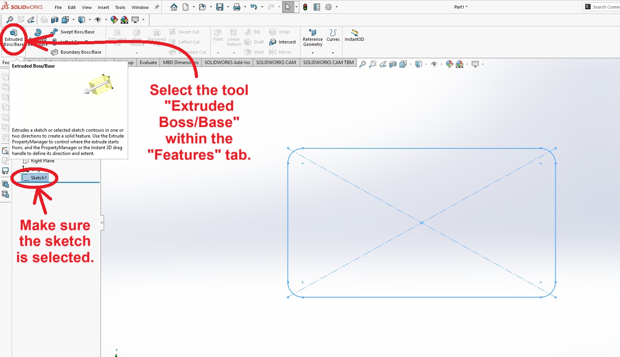620x357 pixels.
Task: Click the Undo arrow icon
Action: [x=254, y=7]
